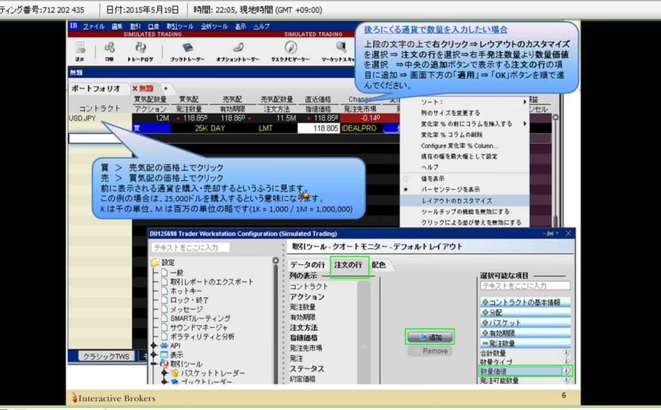Choose ツールチップの機能を無効にする entry

tap(465, 211)
